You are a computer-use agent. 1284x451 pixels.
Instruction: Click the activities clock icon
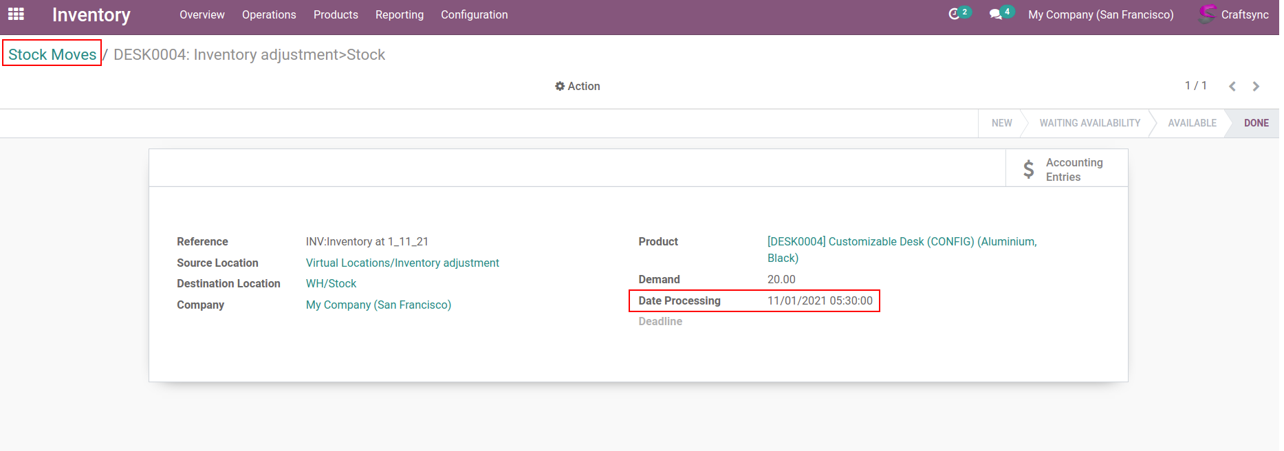(x=954, y=14)
